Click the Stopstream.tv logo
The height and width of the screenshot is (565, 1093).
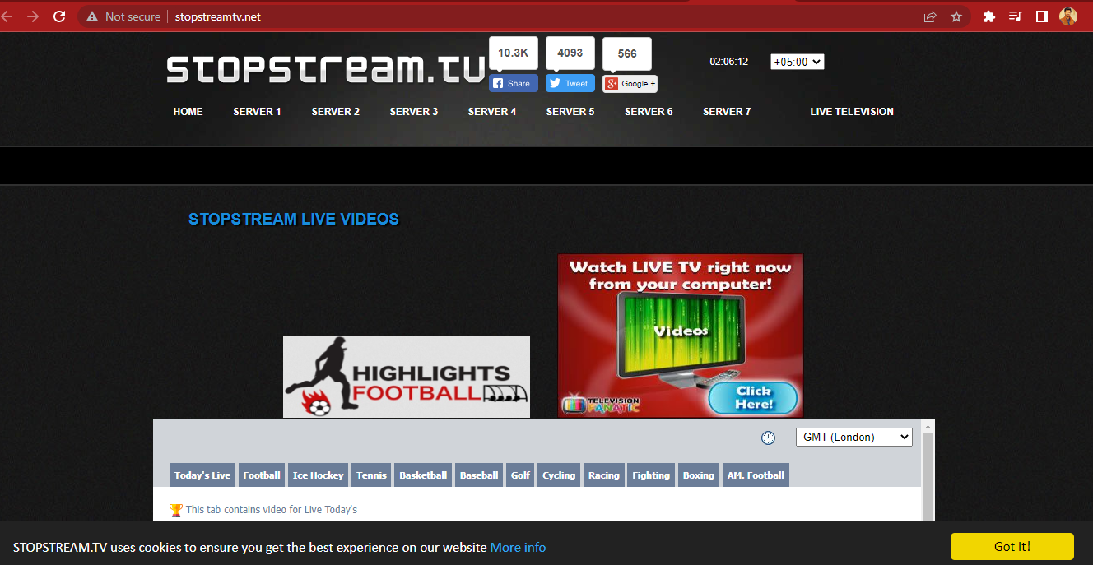pos(325,69)
